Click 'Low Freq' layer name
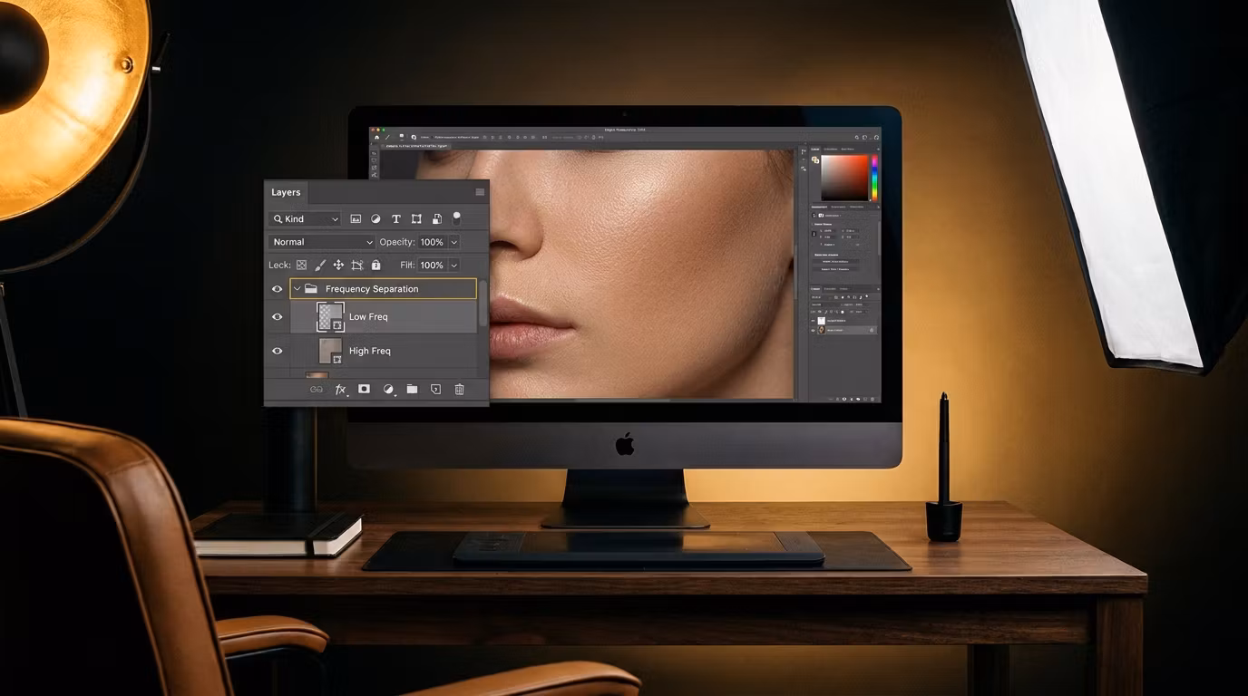Screen dimensions: 1248x696 [x=368, y=317]
